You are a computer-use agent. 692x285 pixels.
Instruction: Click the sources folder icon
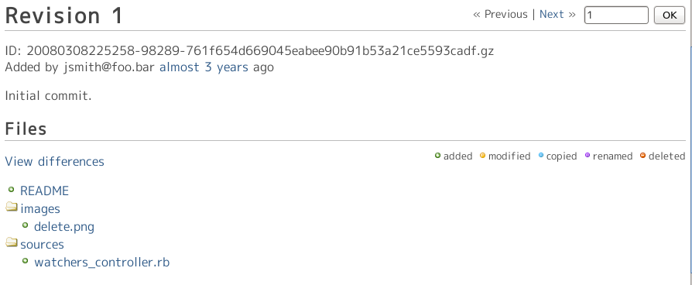(x=12, y=243)
